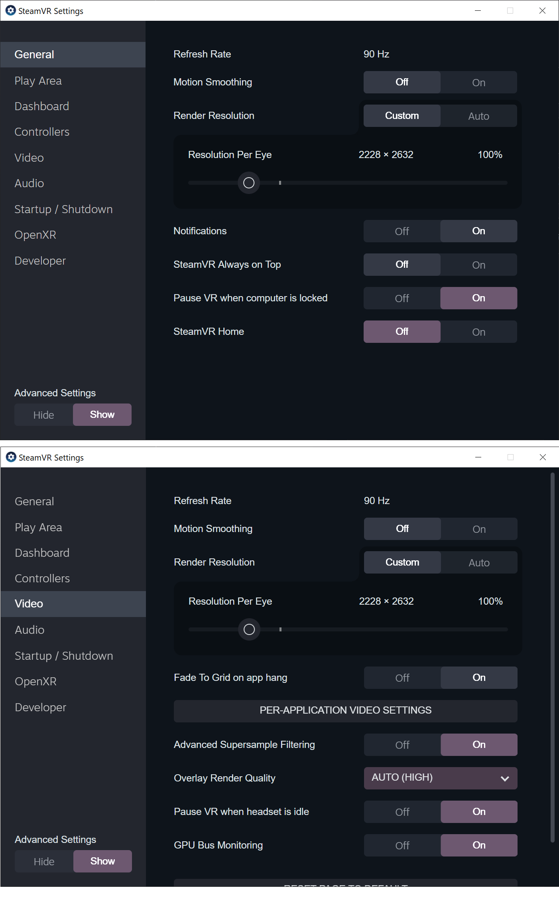Open Dashboard tab in bottom window
The height and width of the screenshot is (898, 559).
(x=73, y=553)
